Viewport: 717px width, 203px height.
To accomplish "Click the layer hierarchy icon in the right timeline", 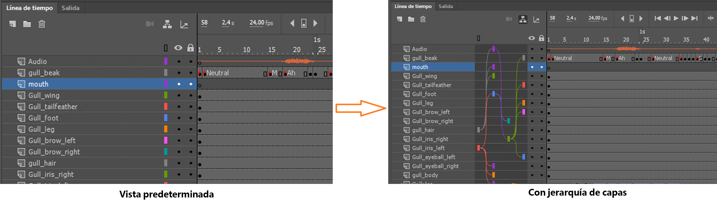I will tap(523, 19).
